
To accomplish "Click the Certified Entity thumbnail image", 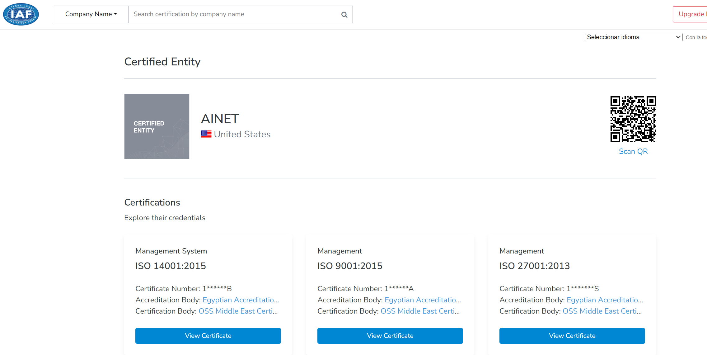I will click(x=157, y=126).
